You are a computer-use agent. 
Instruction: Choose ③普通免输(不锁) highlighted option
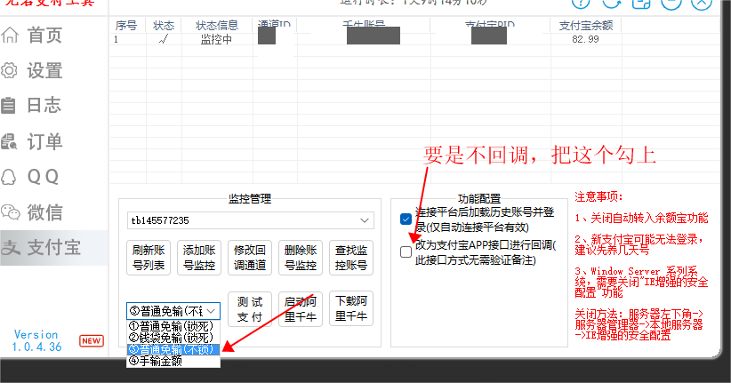(x=173, y=349)
